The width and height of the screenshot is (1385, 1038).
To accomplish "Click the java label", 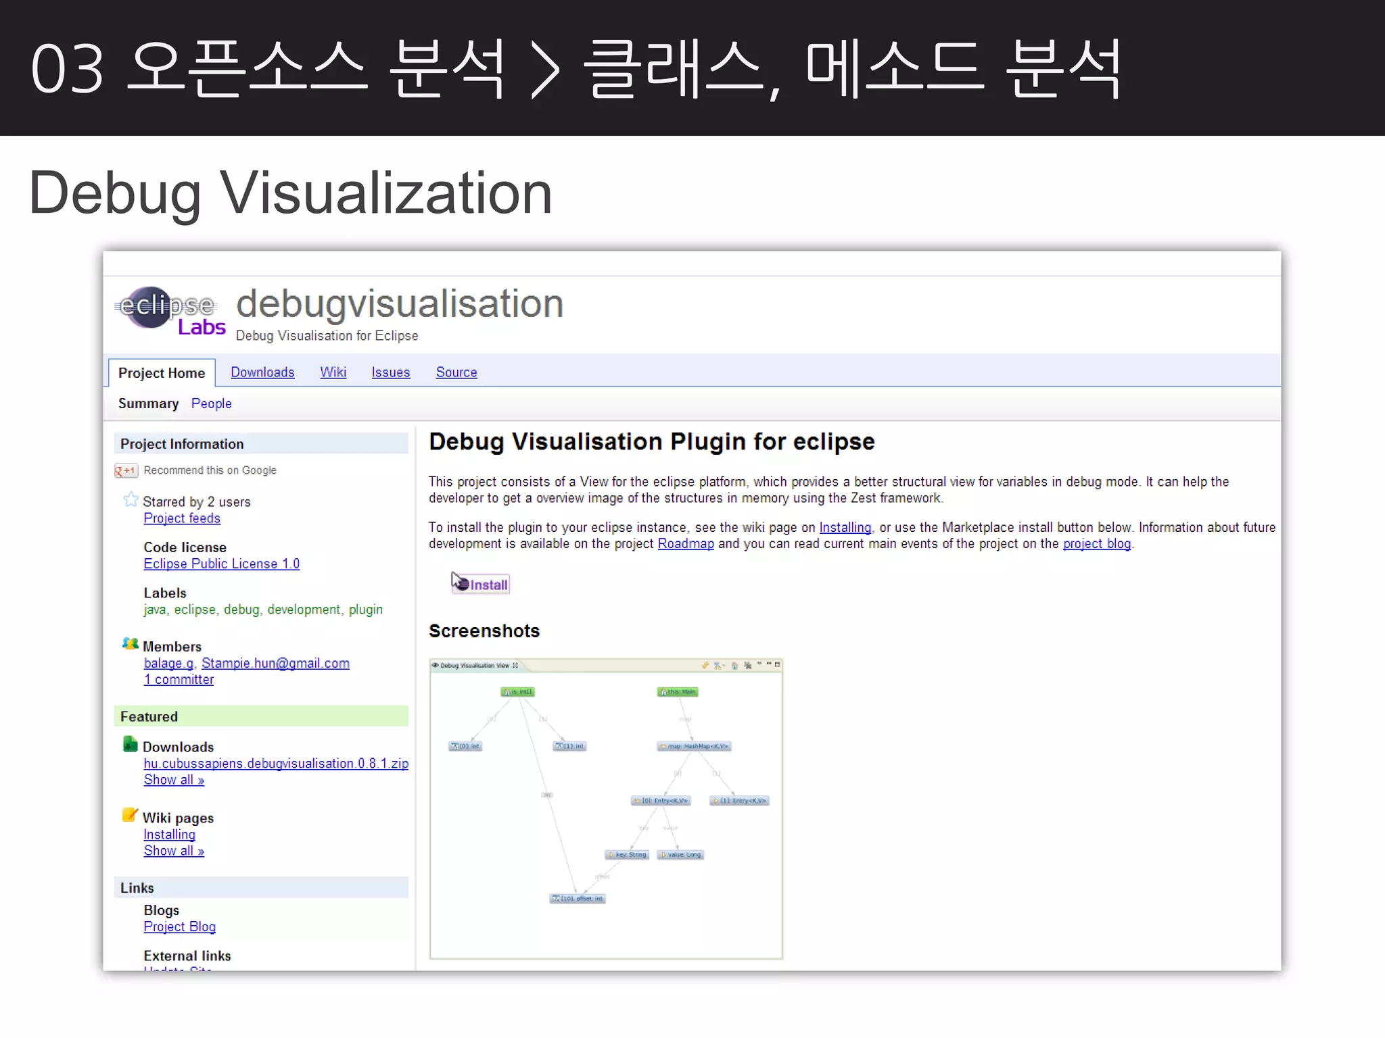I will point(154,610).
